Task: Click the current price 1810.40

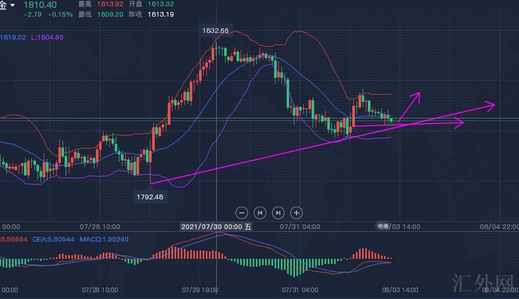Action: pos(40,5)
